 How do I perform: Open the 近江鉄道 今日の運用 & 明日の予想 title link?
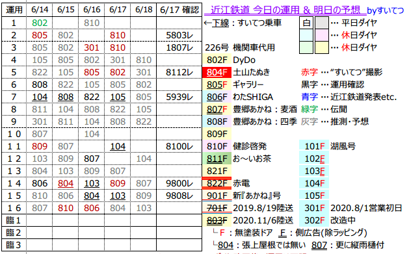(x=285, y=10)
